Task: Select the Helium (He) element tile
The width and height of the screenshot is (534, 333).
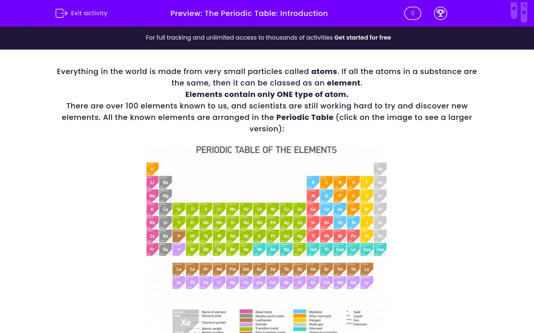Action: pyautogui.click(x=380, y=169)
